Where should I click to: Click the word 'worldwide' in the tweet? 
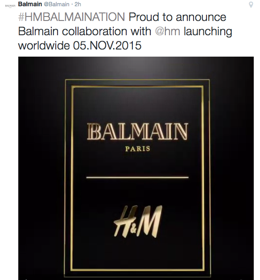[x=44, y=45]
